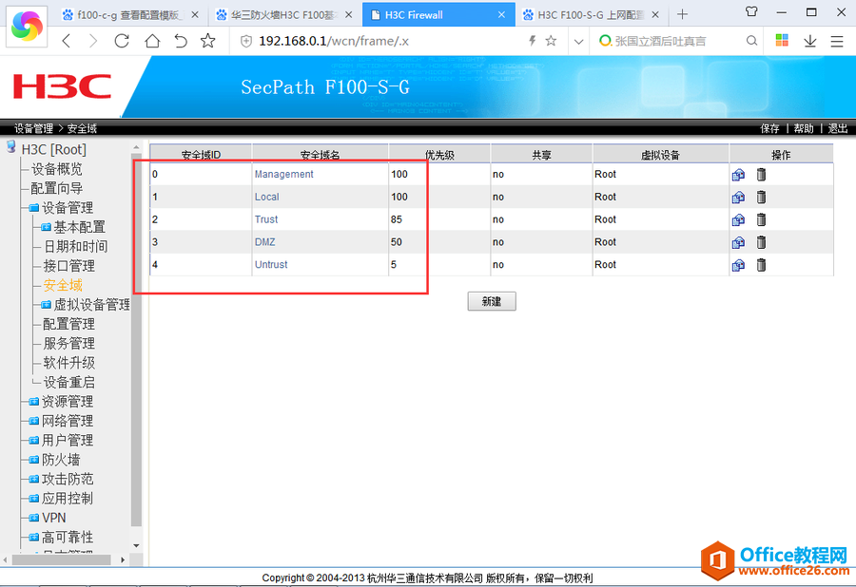Open 软件升级 page
This screenshot has height=587, width=856.
[68, 363]
